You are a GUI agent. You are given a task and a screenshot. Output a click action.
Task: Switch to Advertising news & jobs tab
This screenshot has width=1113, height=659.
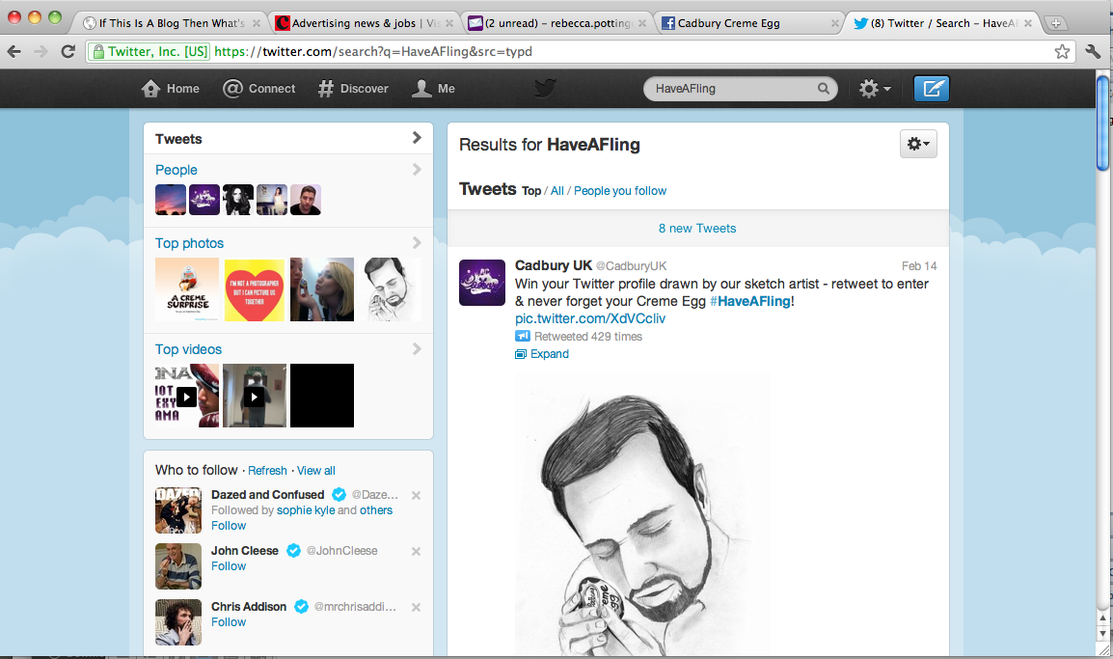click(364, 23)
